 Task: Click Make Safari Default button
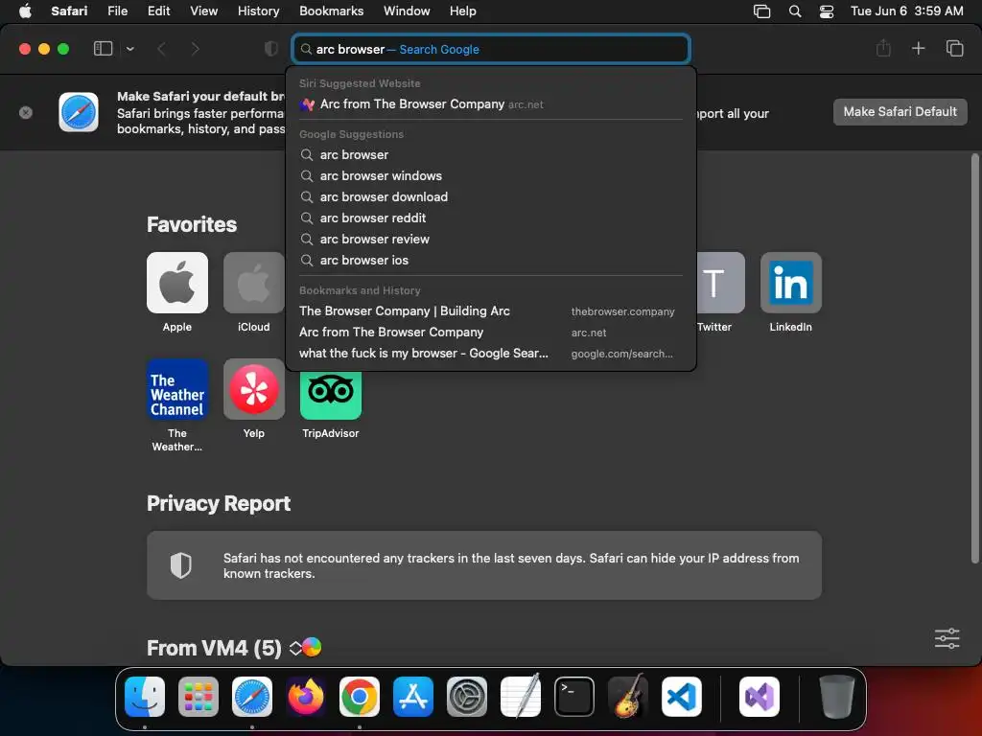point(900,112)
